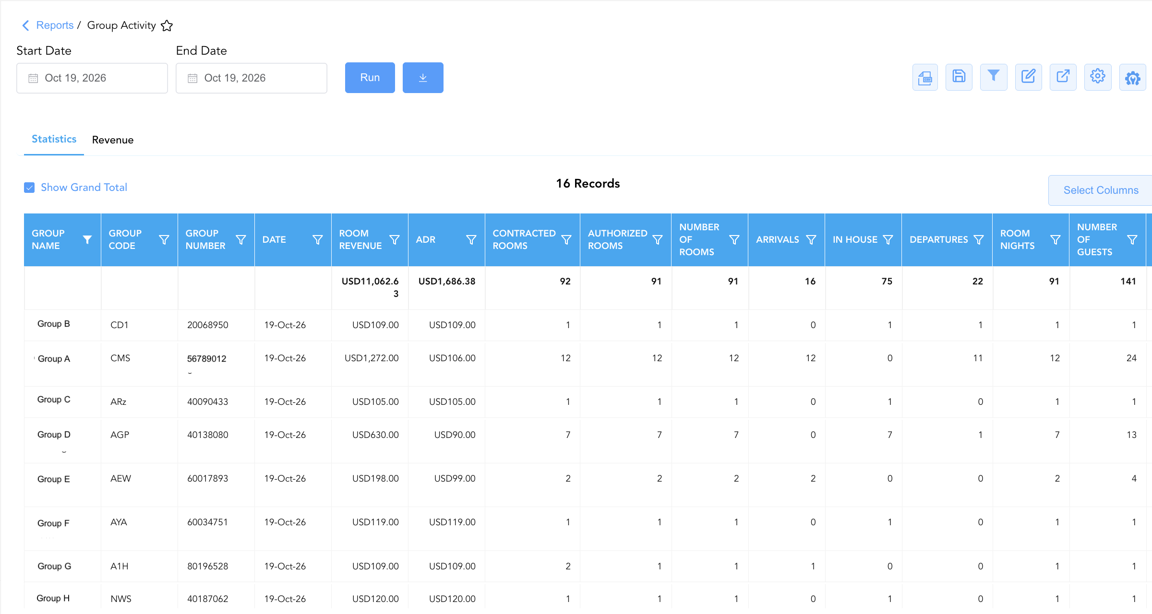1152x614 pixels.
Task: Filter the Group Number column
Action: click(241, 239)
